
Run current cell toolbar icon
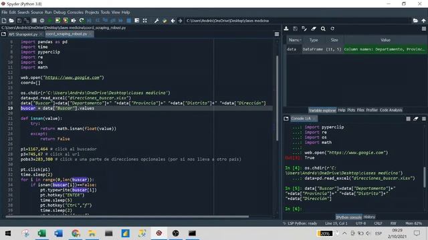(58, 21)
